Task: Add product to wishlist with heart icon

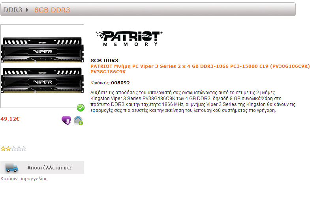Action: (66, 120)
